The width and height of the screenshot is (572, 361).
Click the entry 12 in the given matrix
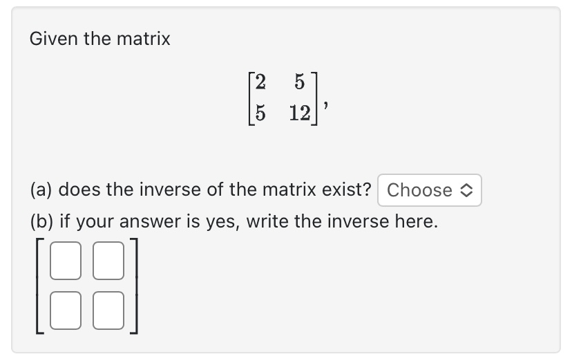point(300,113)
